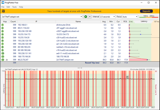Select hop 5 green circle icon
This screenshot has height=110, width=160.
point(3,37)
